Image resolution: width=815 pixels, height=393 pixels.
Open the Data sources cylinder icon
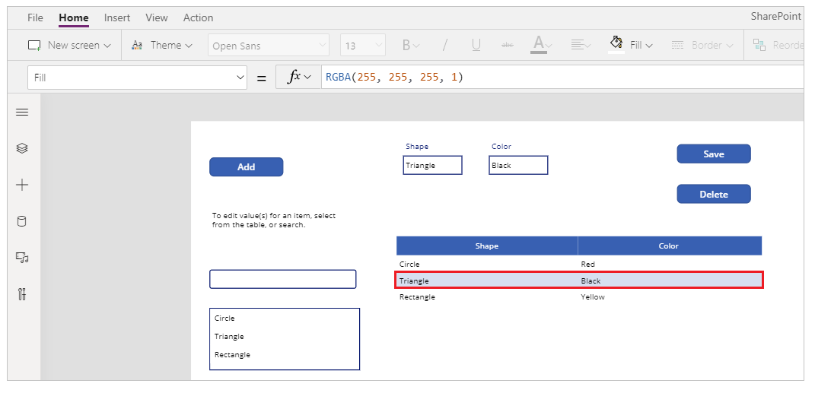click(22, 222)
